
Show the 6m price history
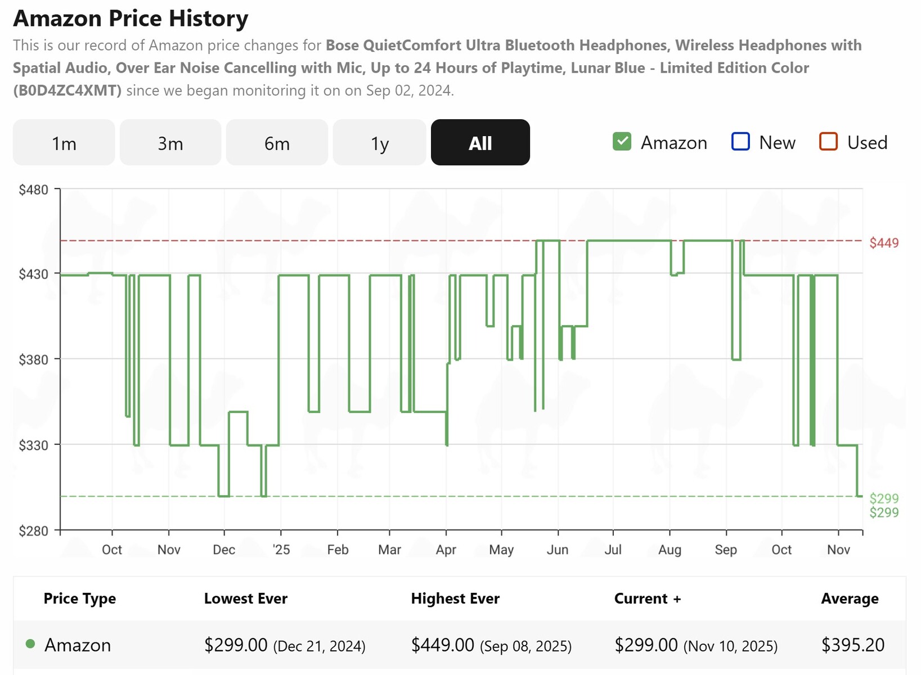pyautogui.click(x=277, y=143)
